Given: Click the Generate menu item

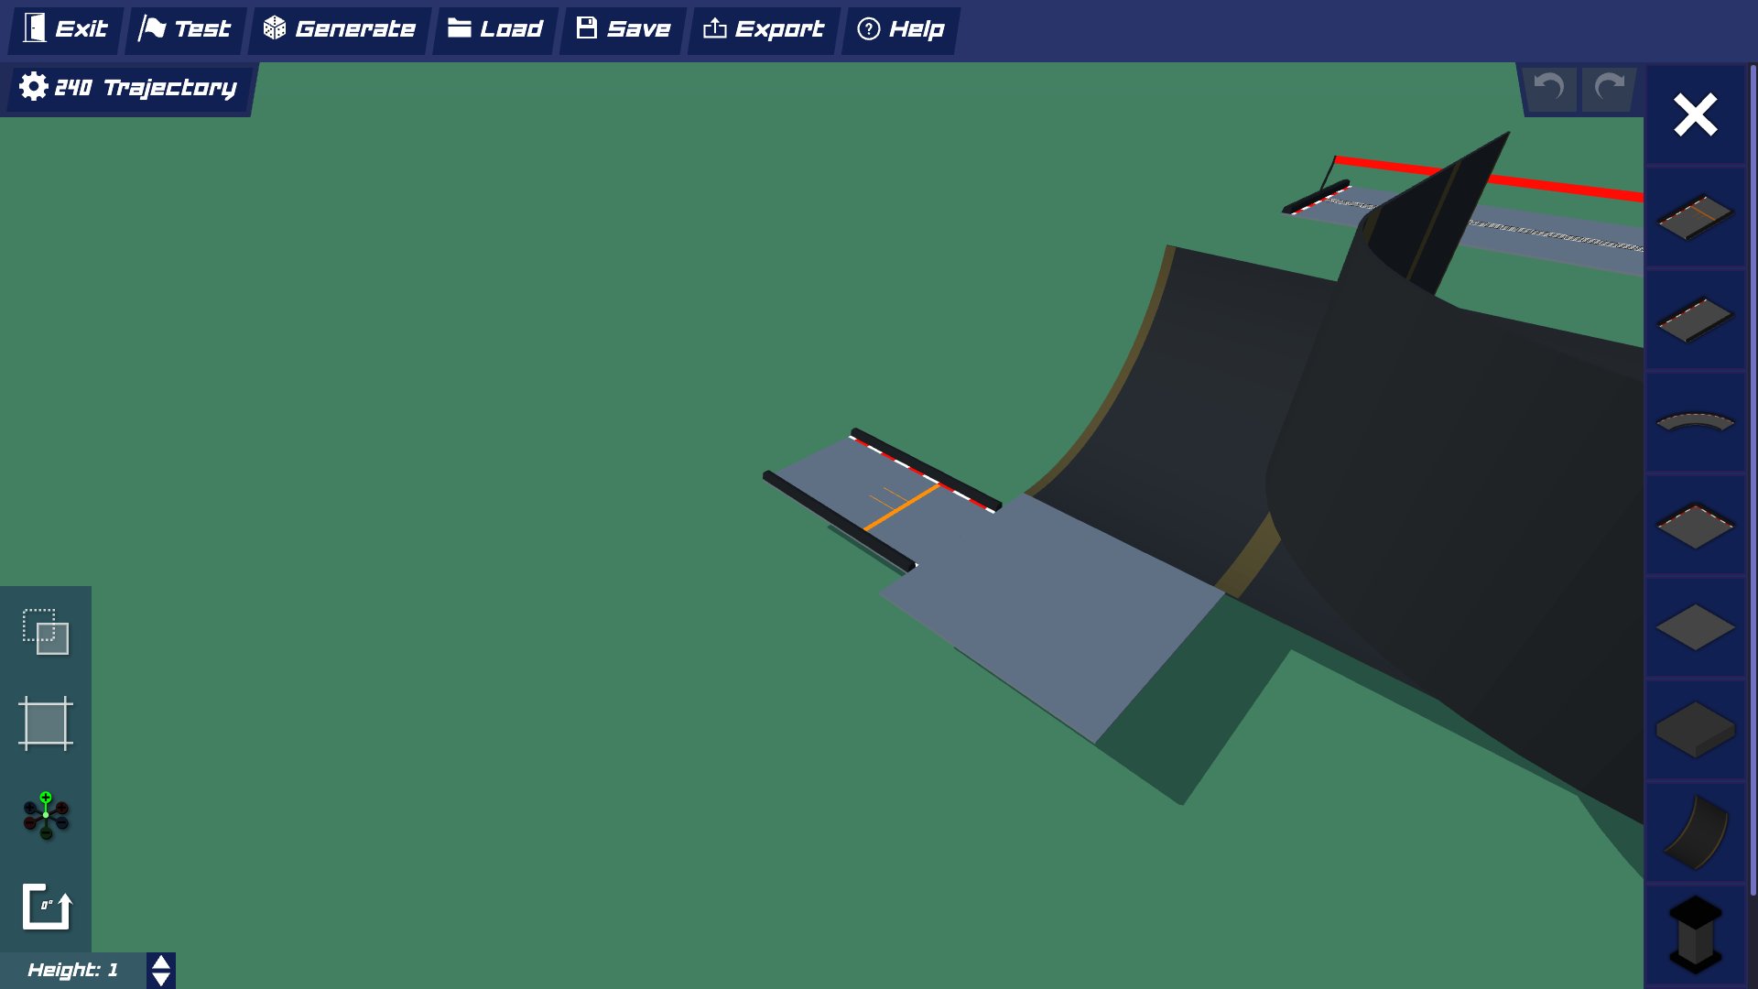Looking at the screenshot, I should pos(340,29).
